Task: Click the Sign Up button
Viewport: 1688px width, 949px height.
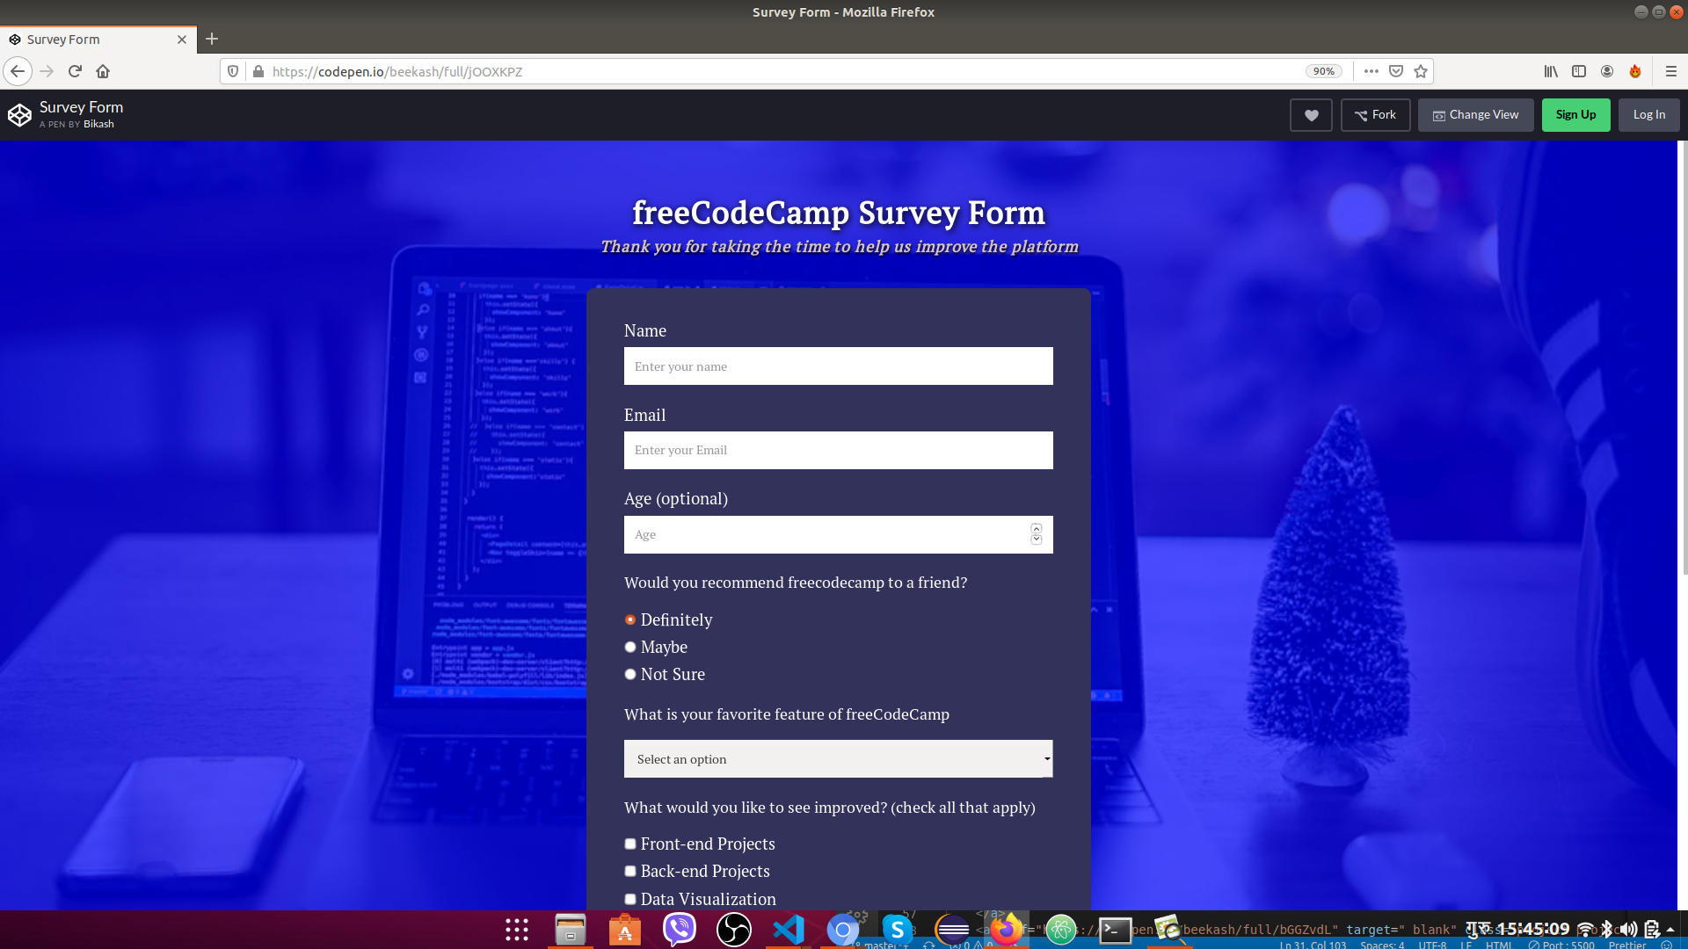Action: (1575, 113)
